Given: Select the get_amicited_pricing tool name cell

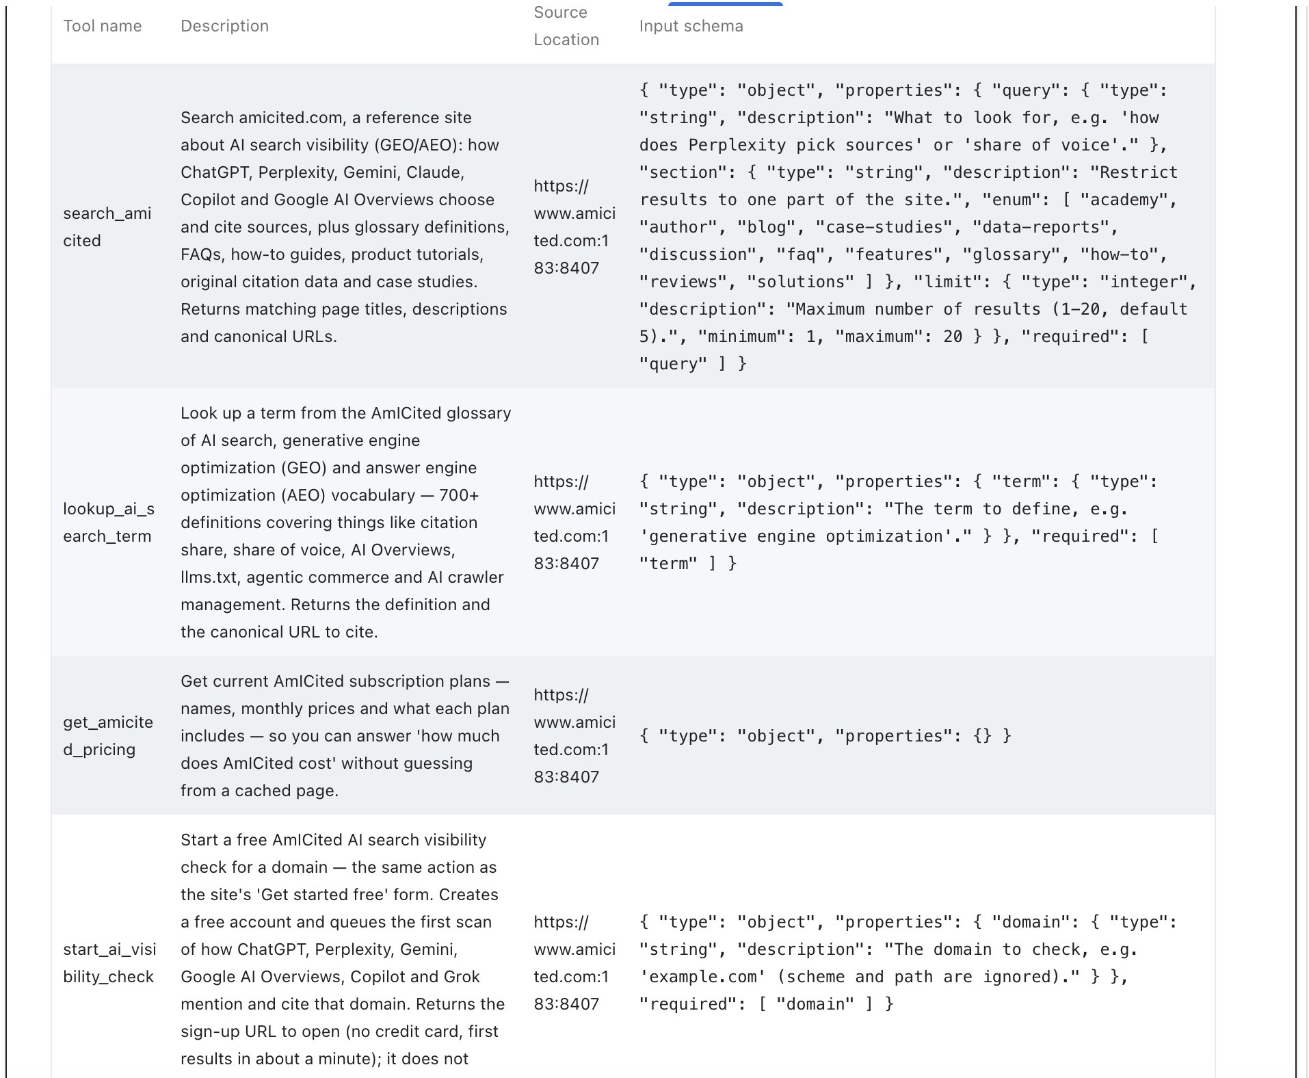Looking at the screenshot, I should [x=108, y=736].
